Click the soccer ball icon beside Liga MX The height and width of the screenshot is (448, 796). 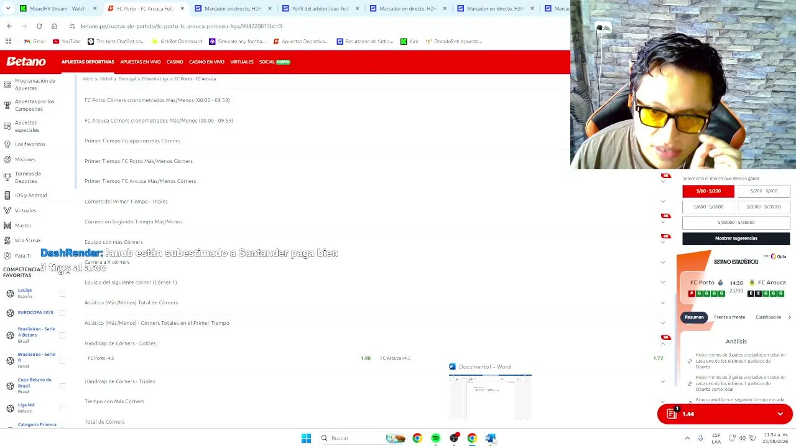[10, 408]
